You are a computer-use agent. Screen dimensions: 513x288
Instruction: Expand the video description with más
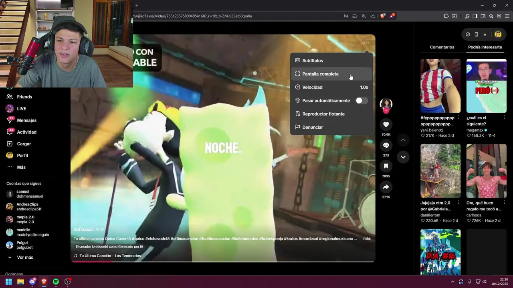[x=367, y=238]
